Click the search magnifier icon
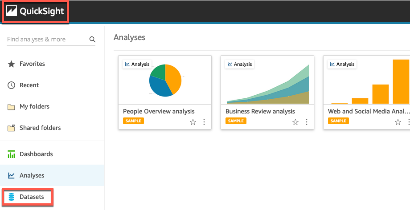The image size is (410, 210). pos(93,40)
